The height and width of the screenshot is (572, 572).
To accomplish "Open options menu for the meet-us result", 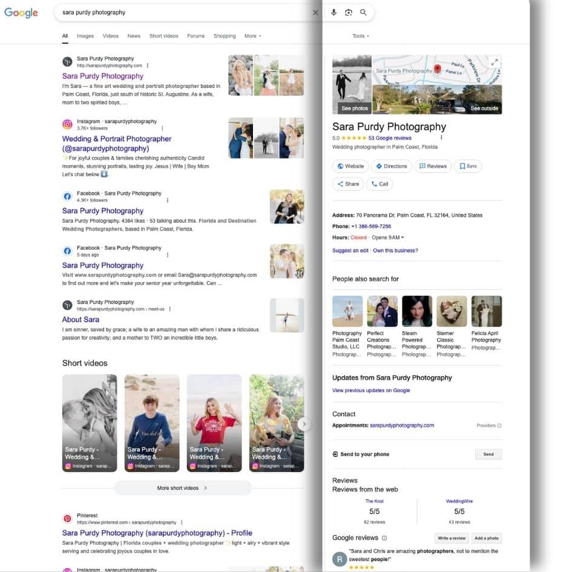I will (170, 309).
